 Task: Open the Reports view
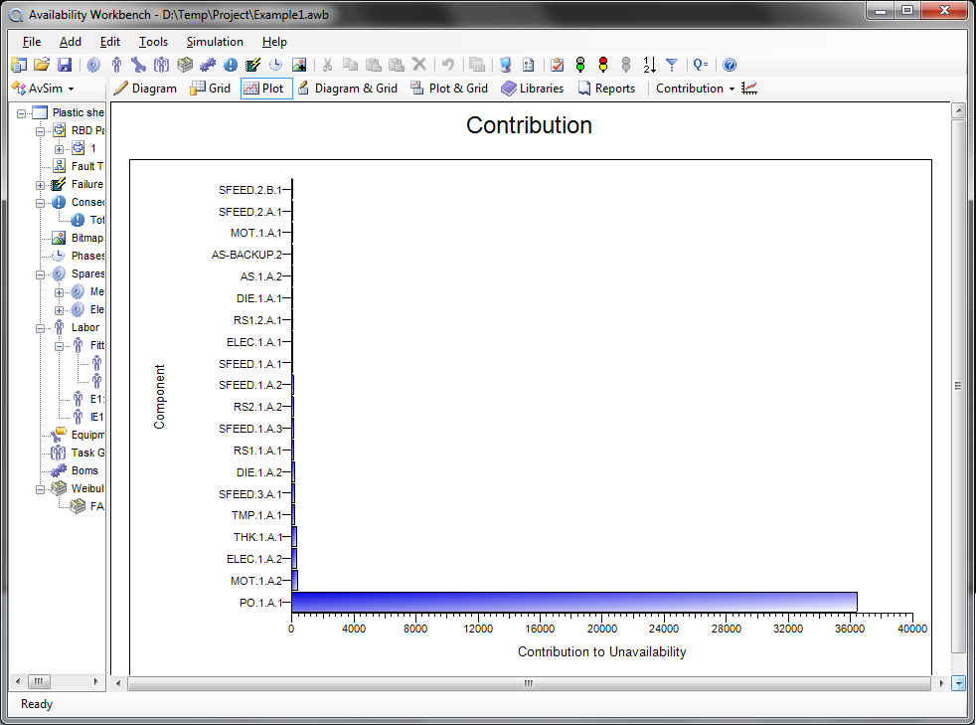point(606,89)
